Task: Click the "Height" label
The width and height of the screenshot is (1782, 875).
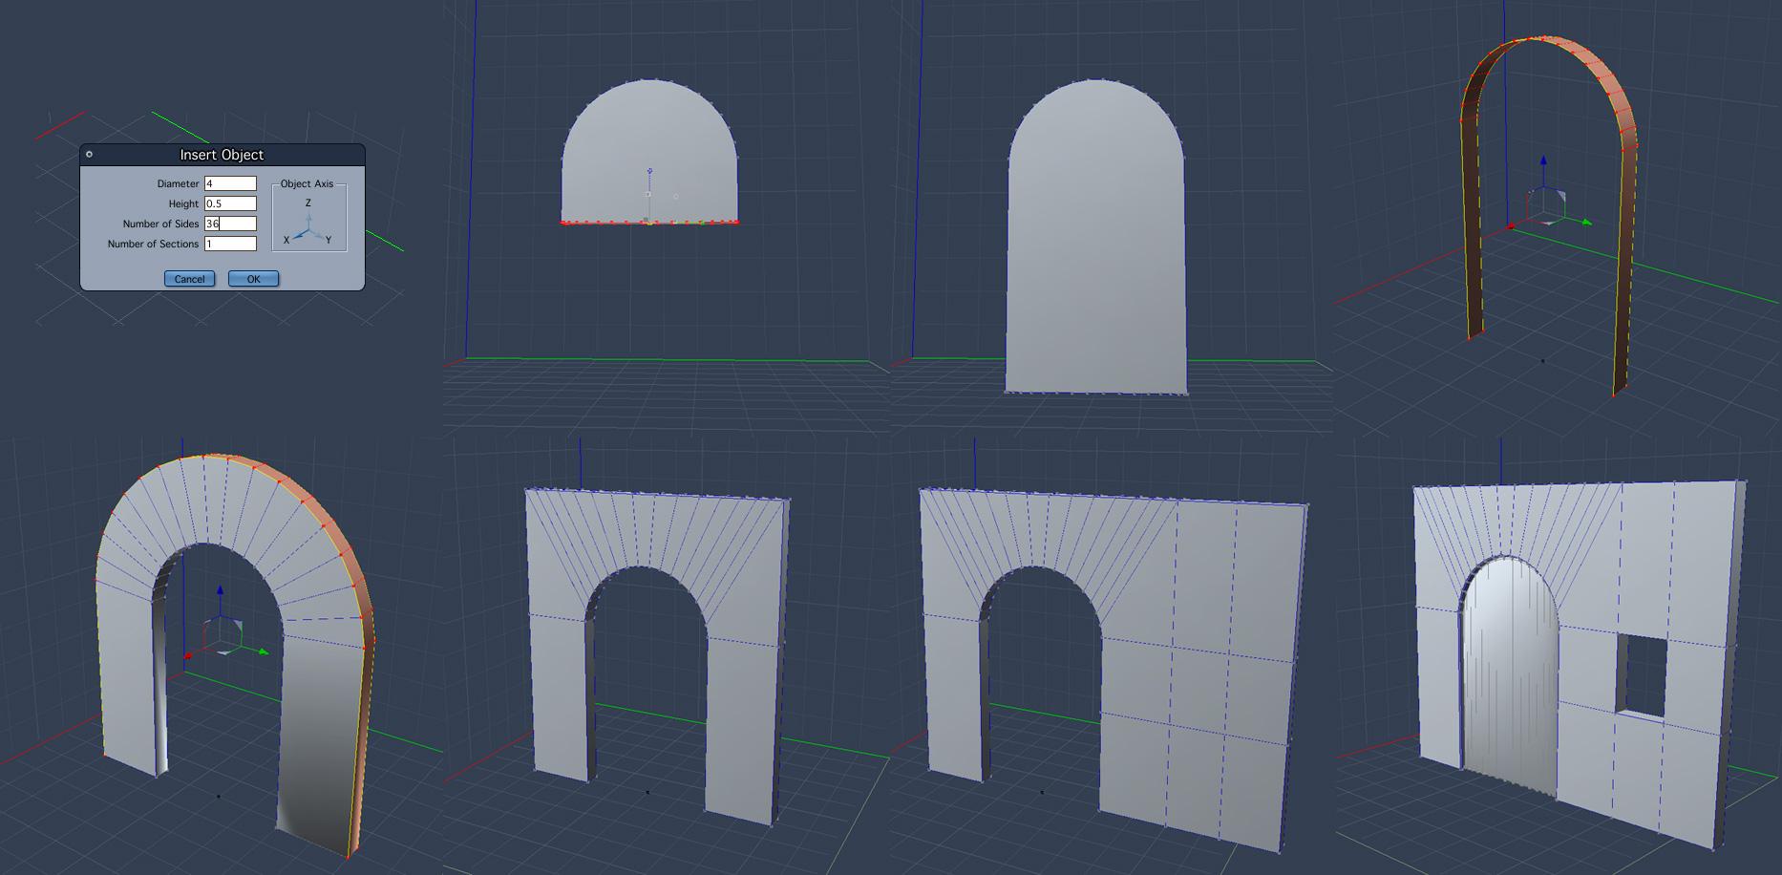Action: click(183, 203)
